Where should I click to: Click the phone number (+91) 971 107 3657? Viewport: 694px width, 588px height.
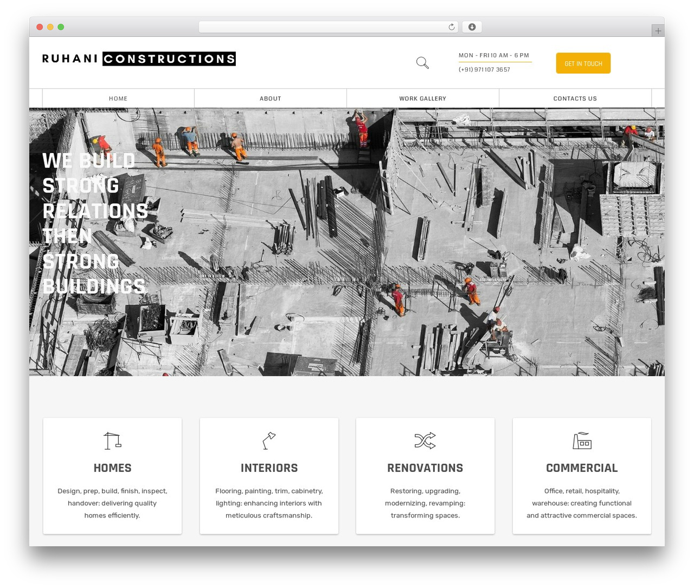[484, 69]
